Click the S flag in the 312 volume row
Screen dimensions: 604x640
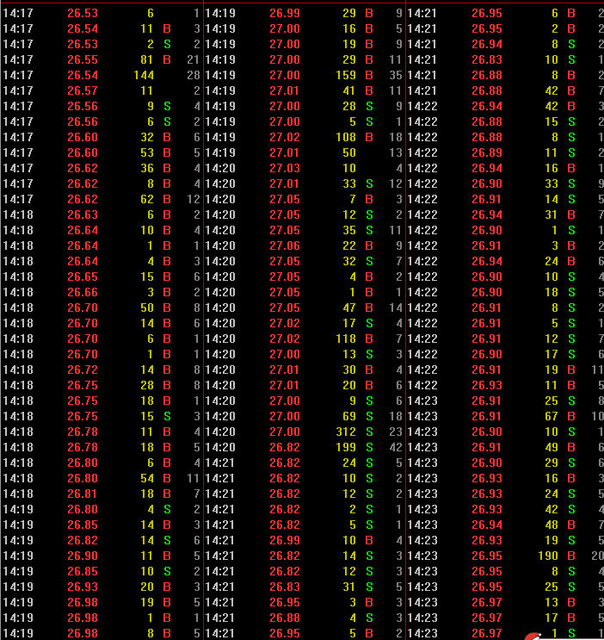click(x=369, y=432)
